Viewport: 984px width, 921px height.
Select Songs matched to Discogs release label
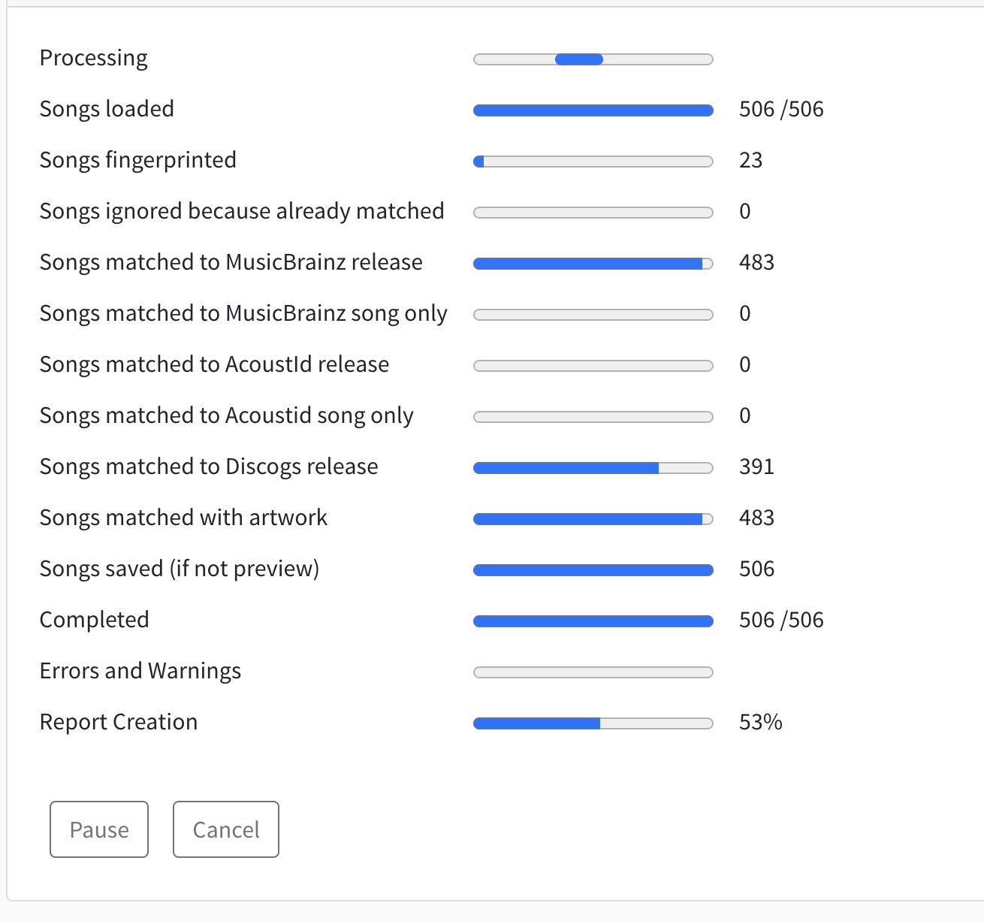(209, 467)
